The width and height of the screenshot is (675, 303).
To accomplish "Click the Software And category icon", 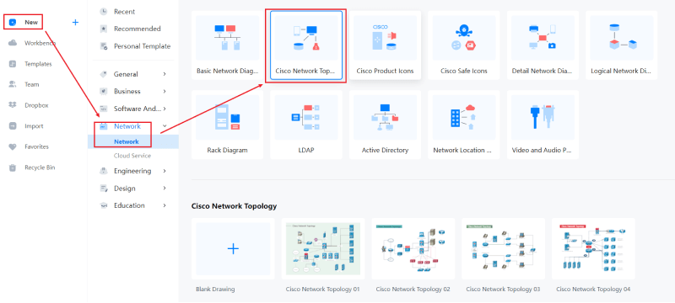I will pos(103,109).
